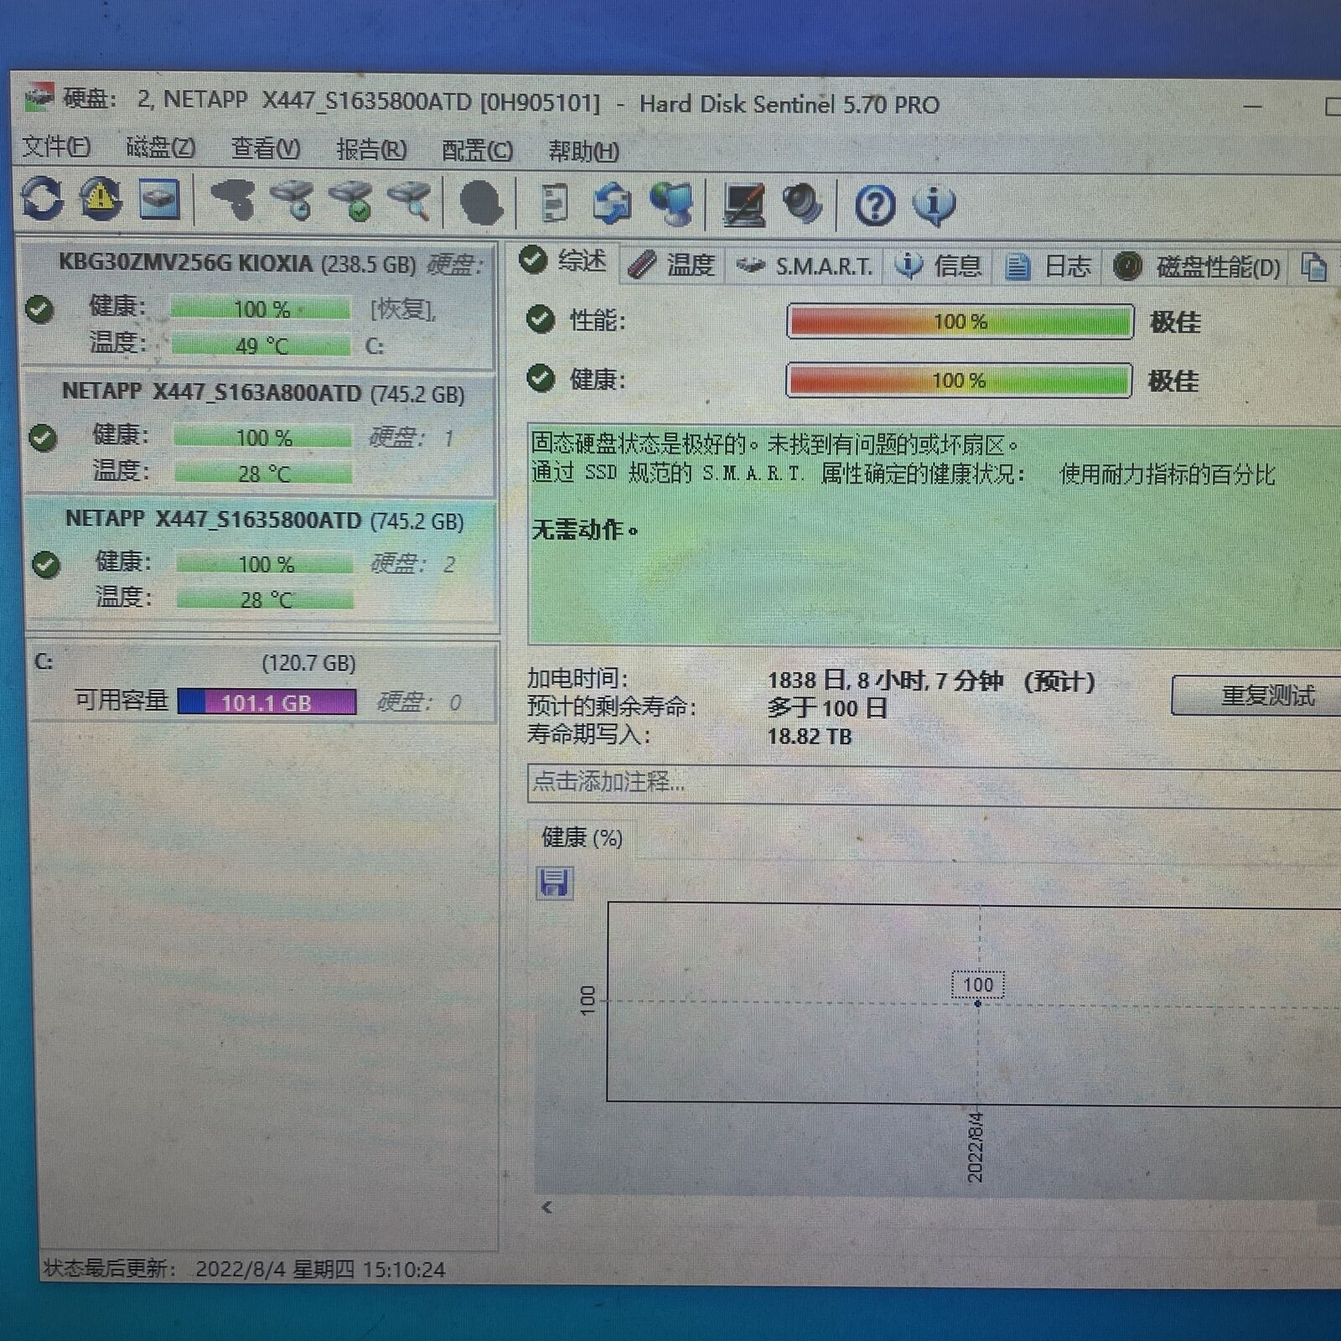Click the report document toolbar icon

coord(554,204)
